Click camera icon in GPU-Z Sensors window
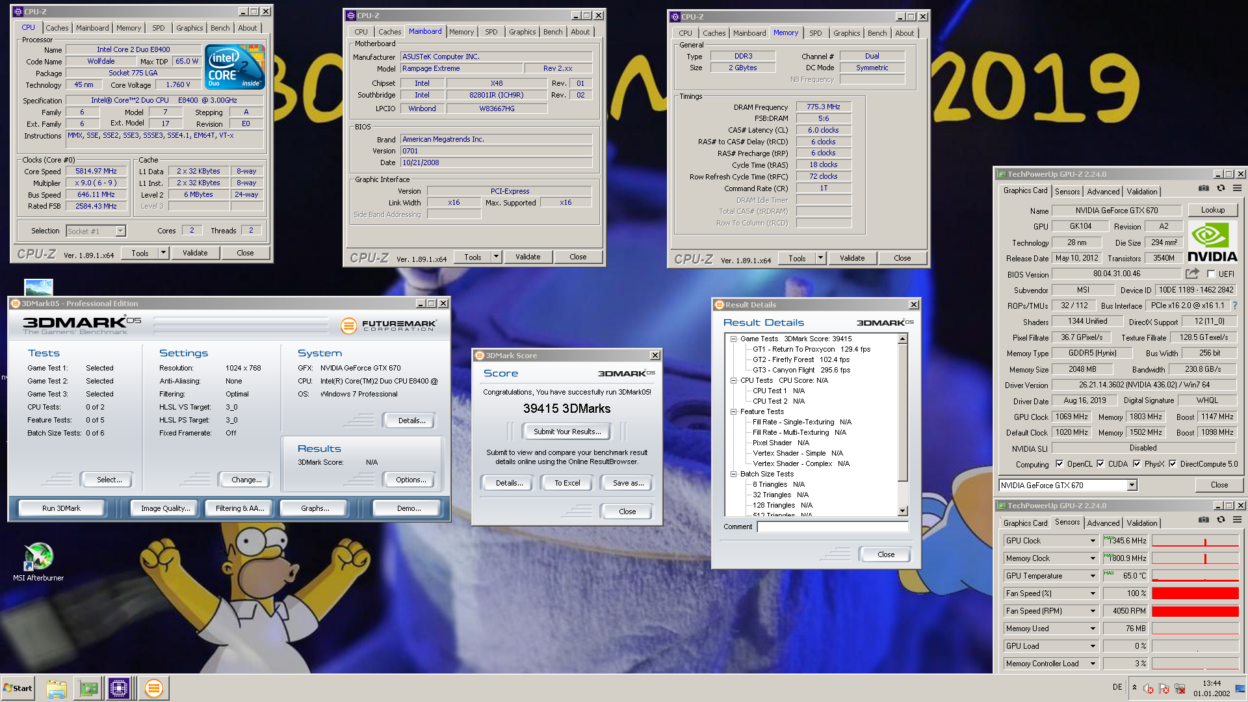 tap(1204, 520)
